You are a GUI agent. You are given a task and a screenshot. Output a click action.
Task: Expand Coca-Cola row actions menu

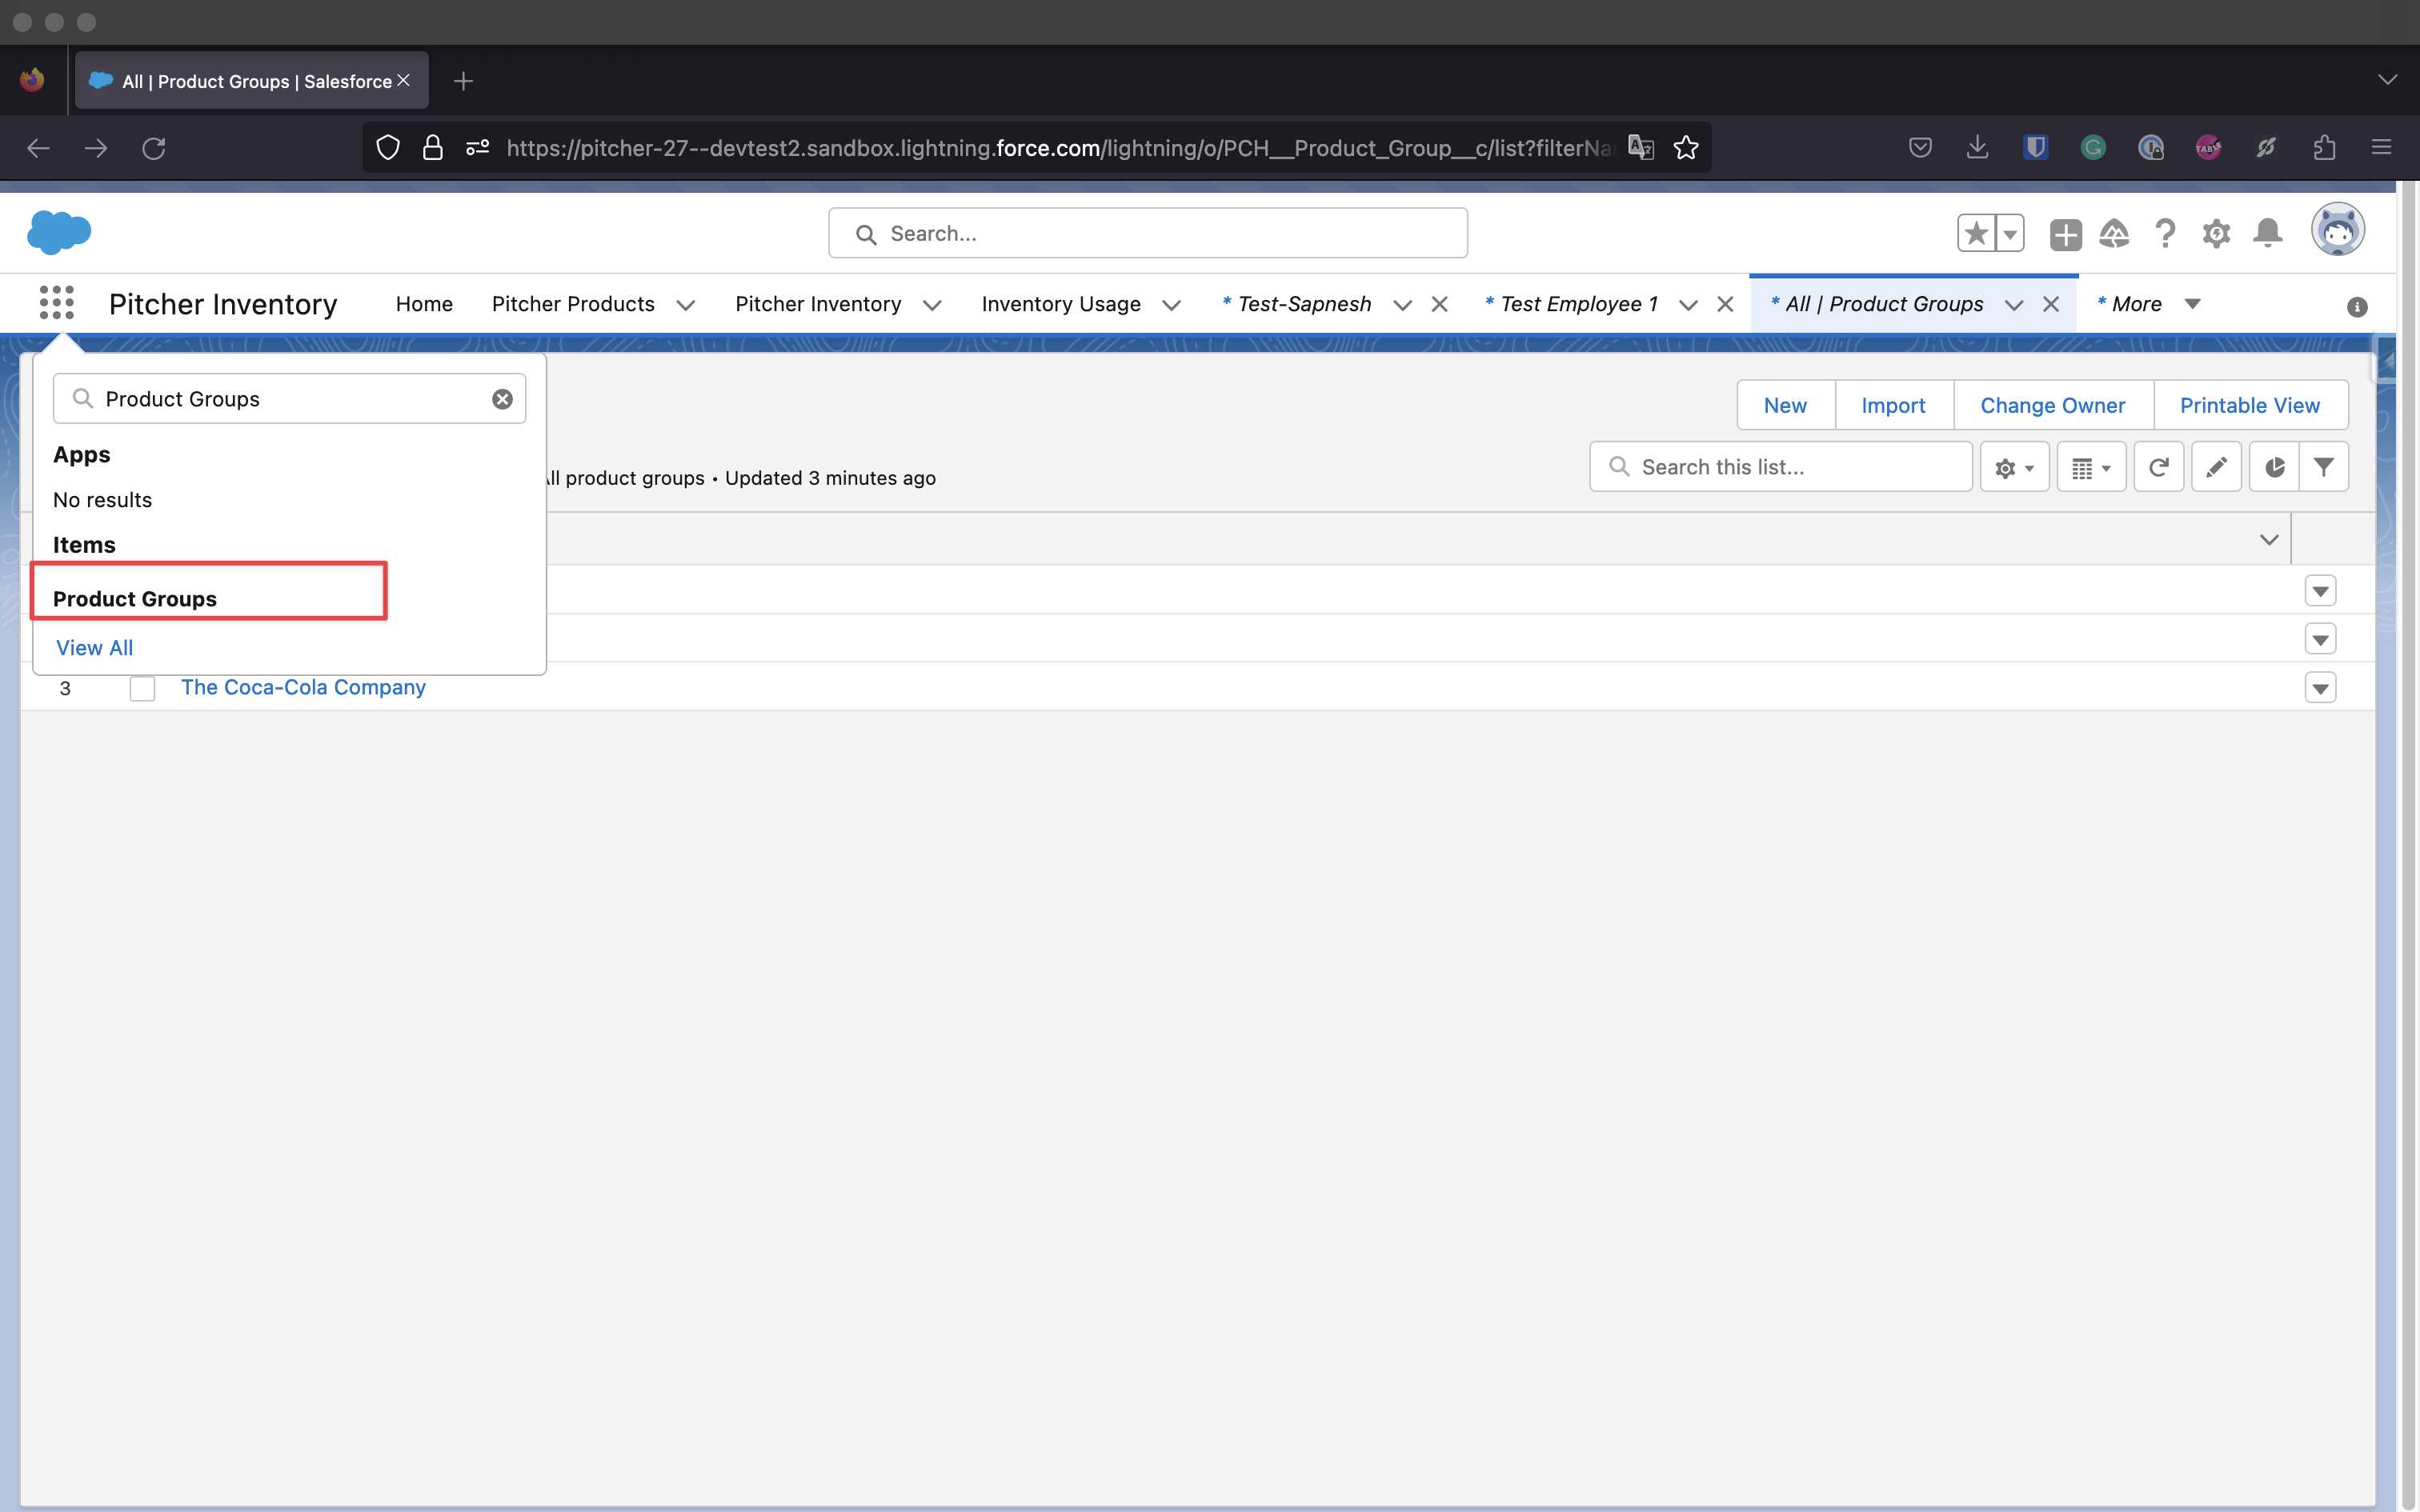pos(2320,688)
